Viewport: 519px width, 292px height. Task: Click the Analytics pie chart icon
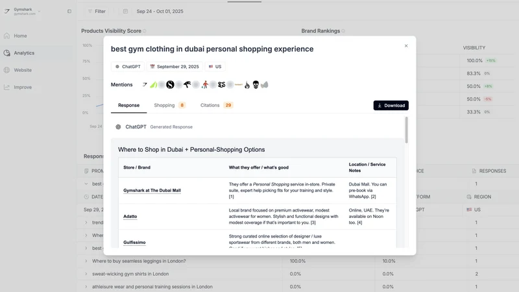(6, 53)
